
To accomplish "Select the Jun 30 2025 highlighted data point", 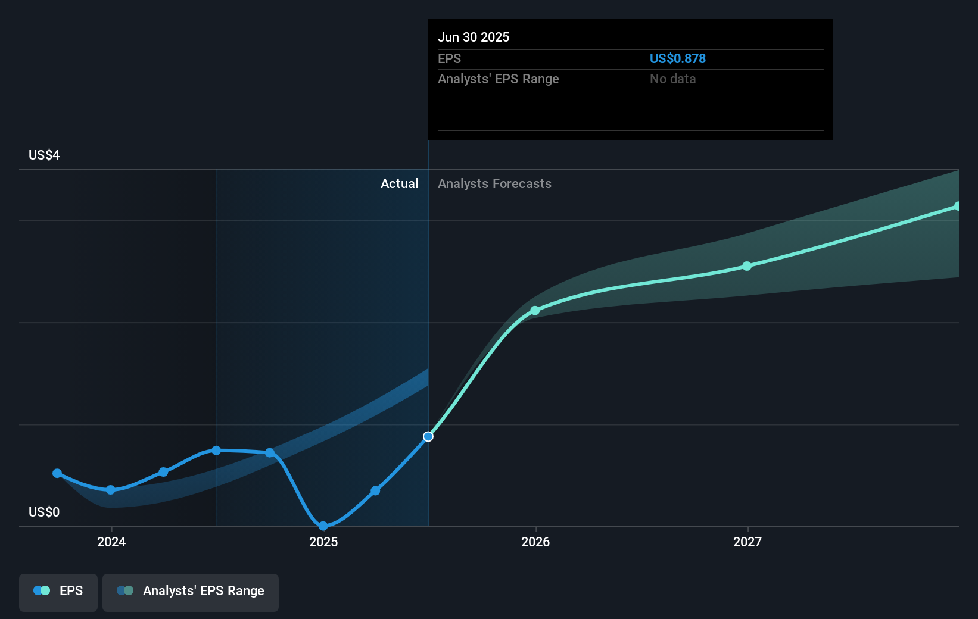I will pyautogui.click(x=428, y=436).
